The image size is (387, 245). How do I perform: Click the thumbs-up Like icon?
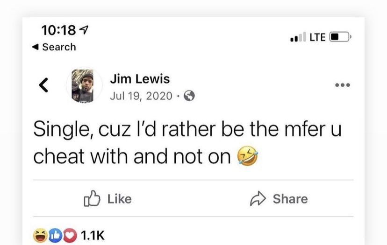[x=92, y=198]
